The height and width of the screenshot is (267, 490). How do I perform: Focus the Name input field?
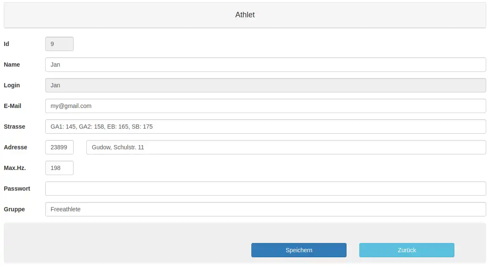click(x=265, y=65)
